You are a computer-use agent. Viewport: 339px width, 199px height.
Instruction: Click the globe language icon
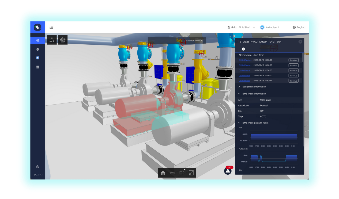(x=294, y=27)
